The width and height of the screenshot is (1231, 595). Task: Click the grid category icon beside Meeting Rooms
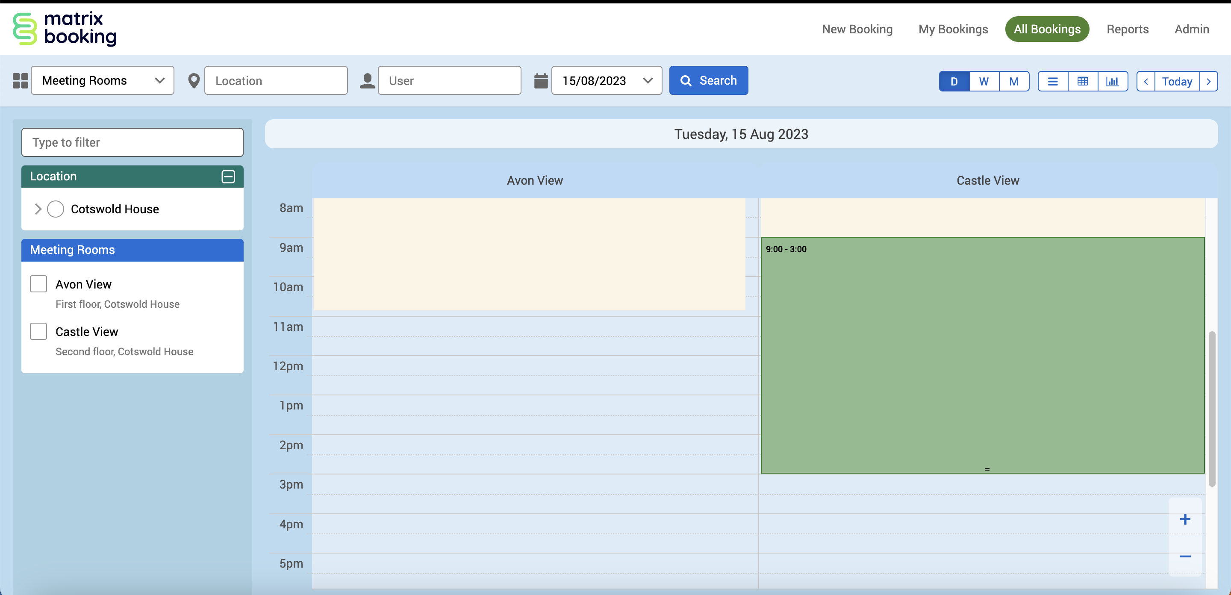tap(20, 81)
